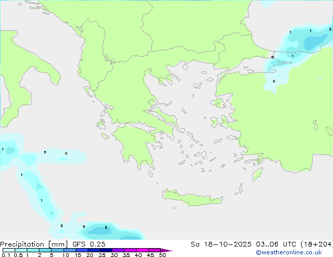
Task: Click the '35' legend scale label
Action: click(x=126, y=255)
